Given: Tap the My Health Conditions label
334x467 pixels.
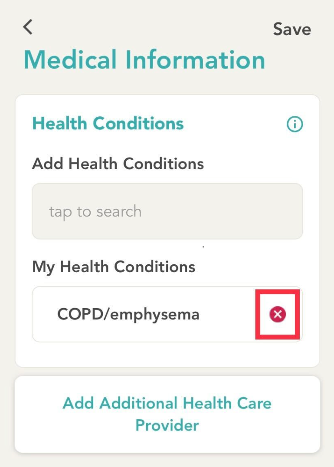Looking at the screenshot, I should click(x=114, y=266).
